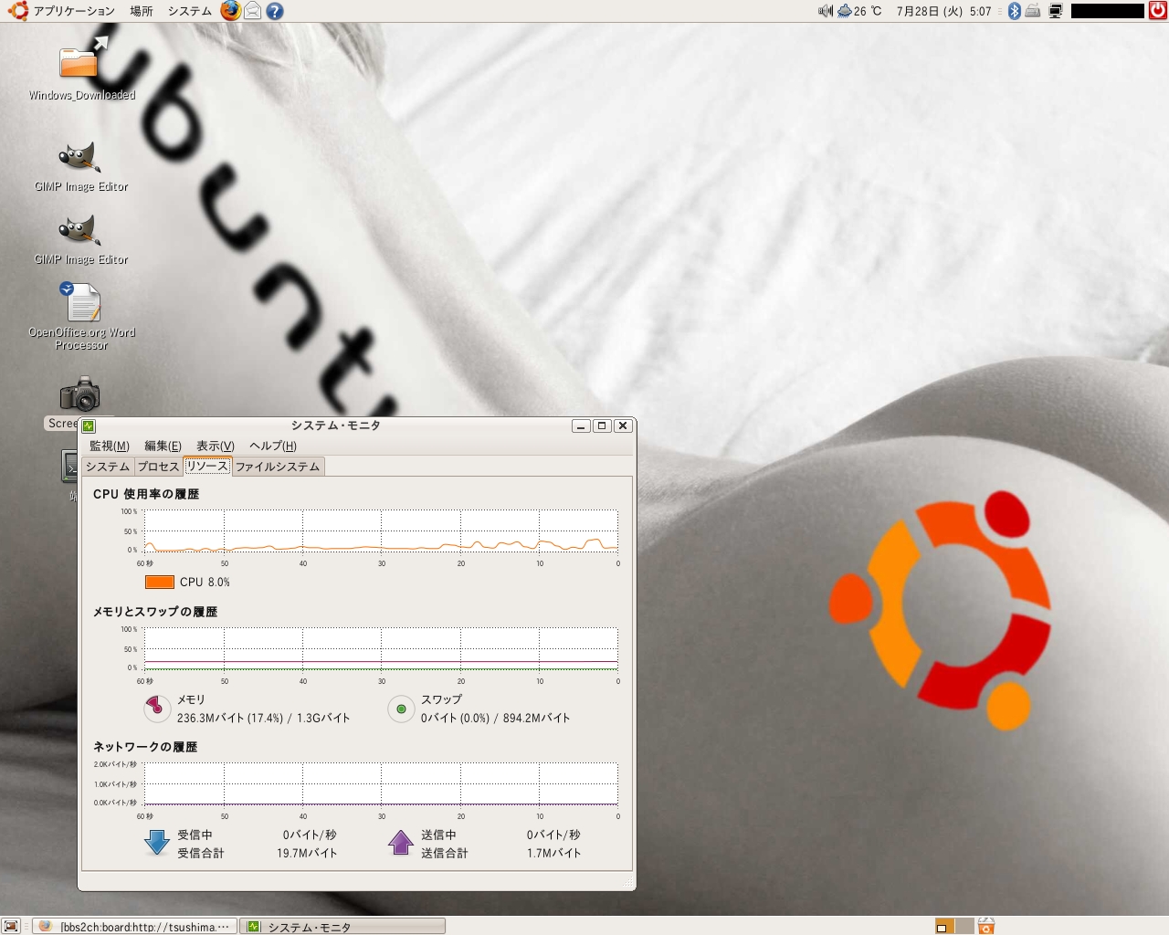Open the volume speaker applet
This screenshot has height=935, width=1169.
click(x=826, y=11)
